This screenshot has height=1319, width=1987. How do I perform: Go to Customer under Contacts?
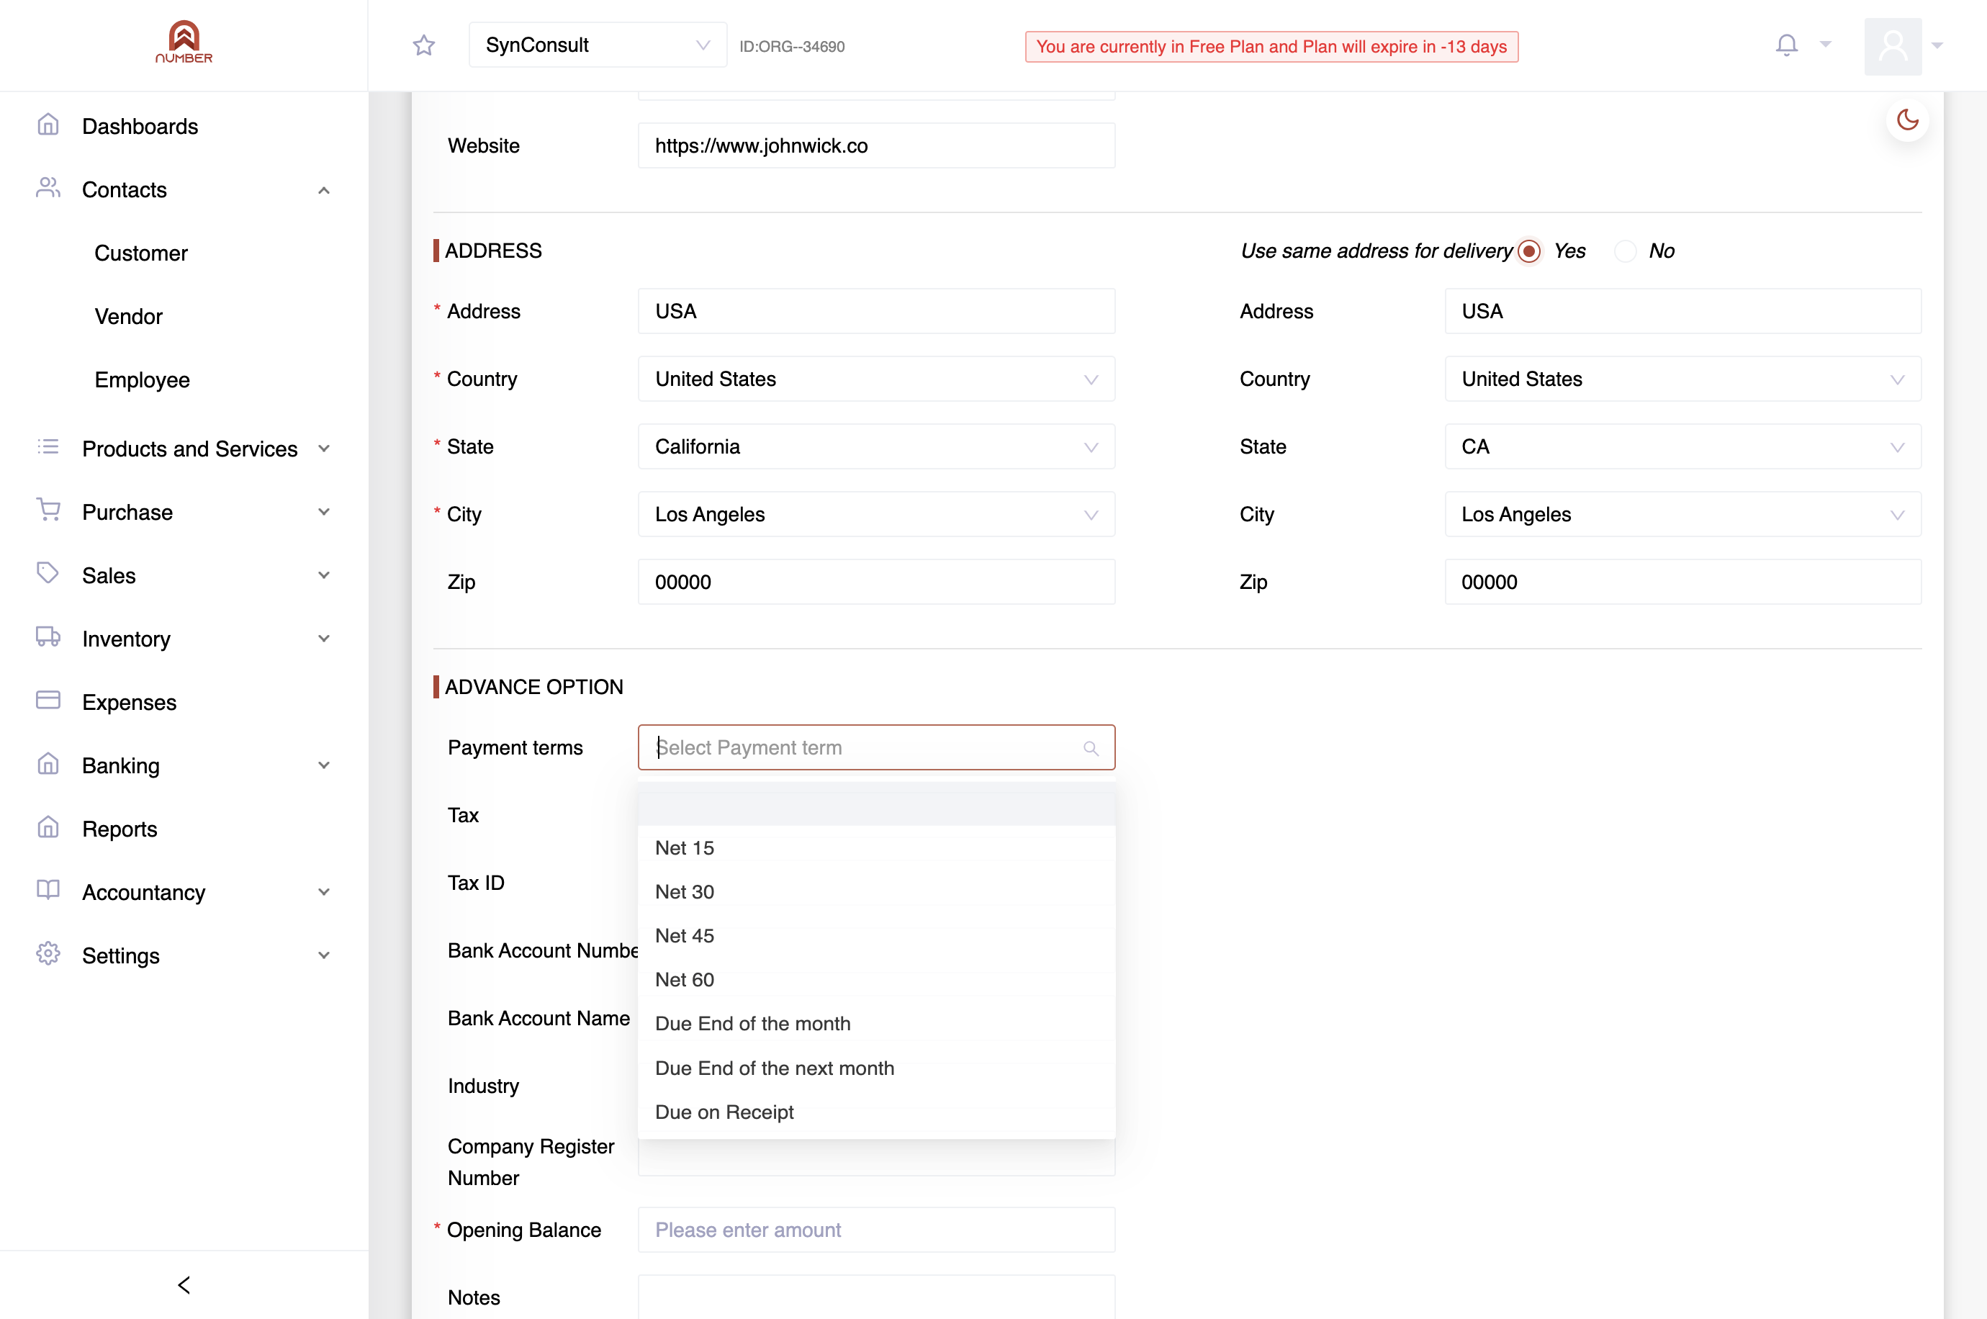pyautogui.click(x=141, y=253)
